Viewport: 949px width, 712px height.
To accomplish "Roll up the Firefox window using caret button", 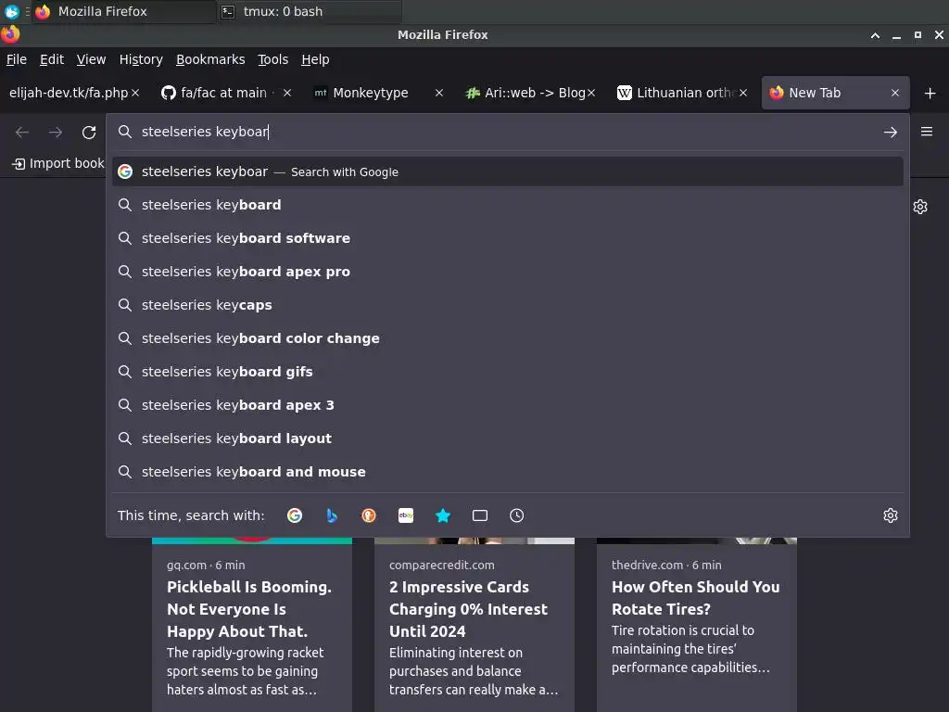I will coord(875,35).
